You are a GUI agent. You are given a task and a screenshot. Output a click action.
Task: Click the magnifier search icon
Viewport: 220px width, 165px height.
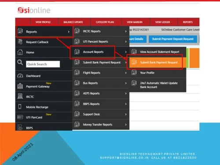pos(20,62)
